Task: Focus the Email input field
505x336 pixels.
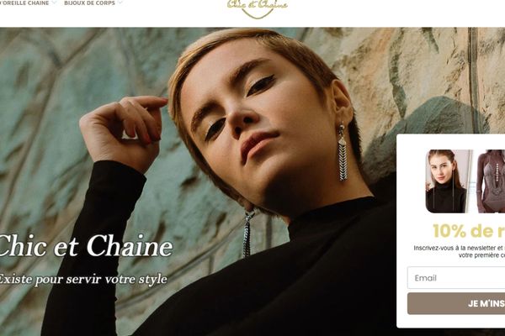Action: tap(456, 278)
